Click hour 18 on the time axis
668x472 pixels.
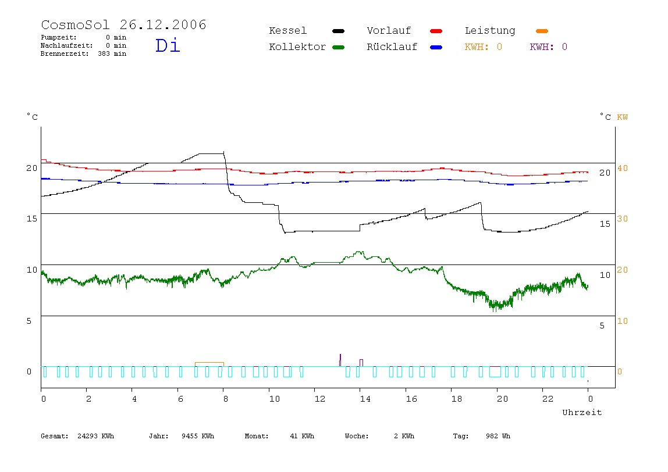(x=457, y=399)
